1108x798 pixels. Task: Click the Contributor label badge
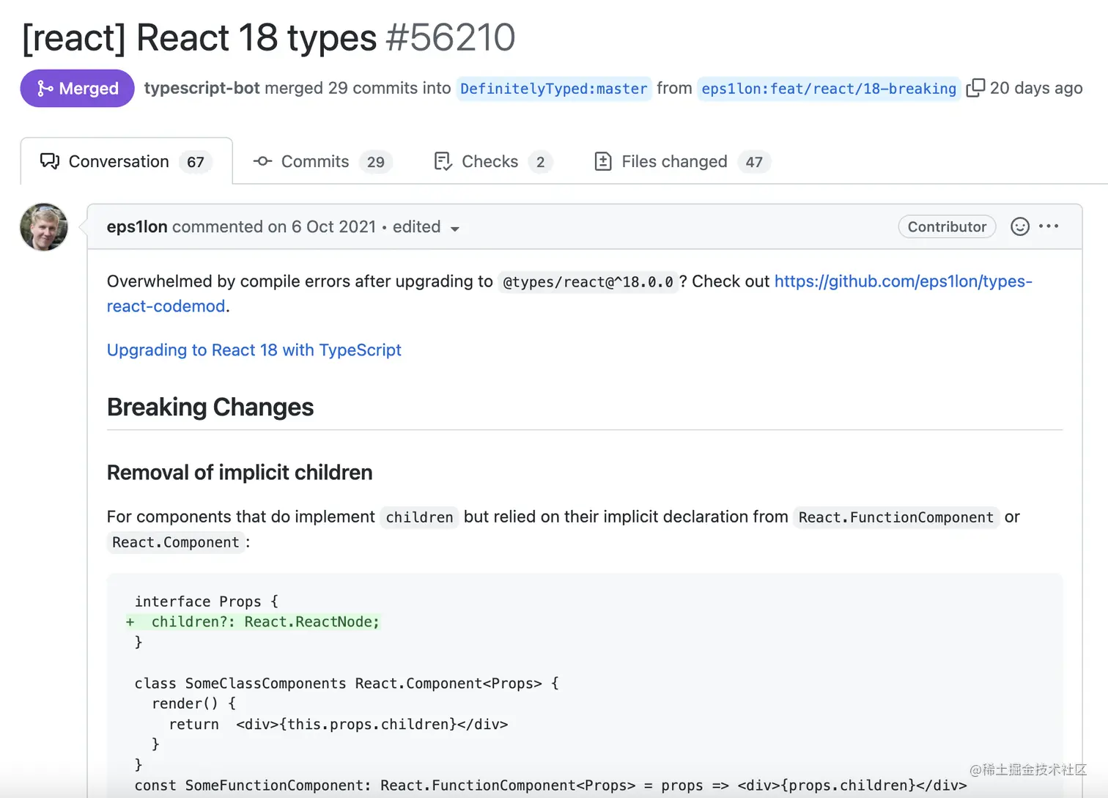pos(947,227)
